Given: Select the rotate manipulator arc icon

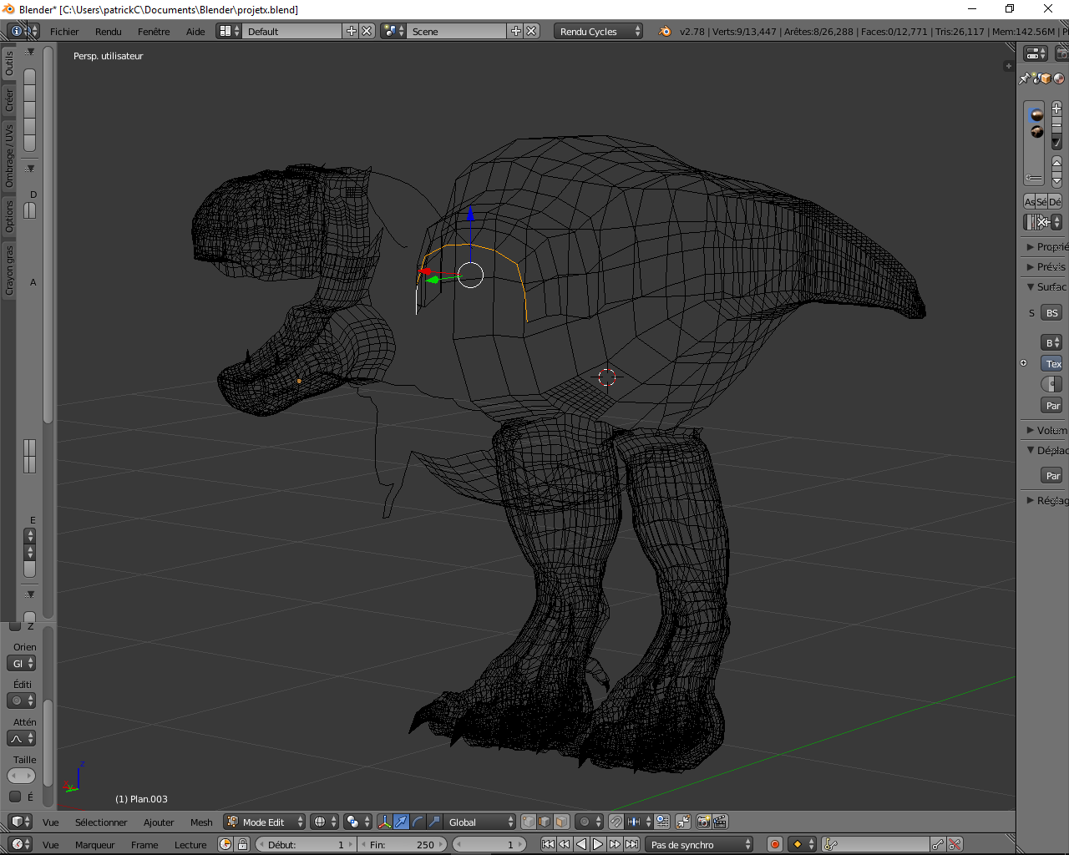Looking at the screenshot, I should click(x=418, y=822).
